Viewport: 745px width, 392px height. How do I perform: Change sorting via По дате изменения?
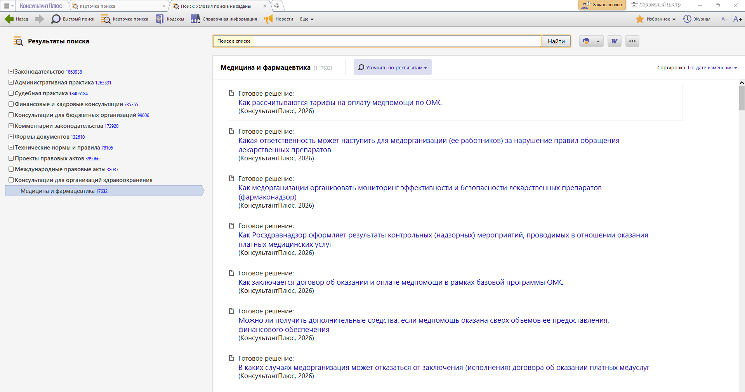pyautogui.click(x=712, y=68)
